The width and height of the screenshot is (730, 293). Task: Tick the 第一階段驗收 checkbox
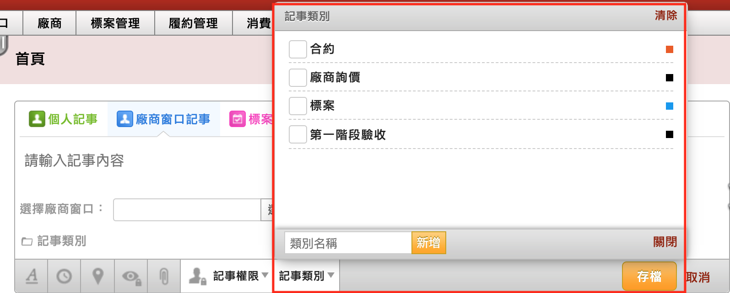[298, 134]
